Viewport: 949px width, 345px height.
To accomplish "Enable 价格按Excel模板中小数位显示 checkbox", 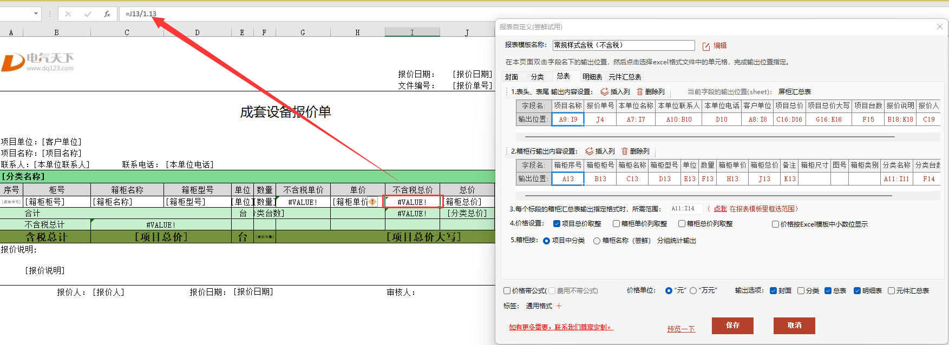I will click(x=775, y=224).
